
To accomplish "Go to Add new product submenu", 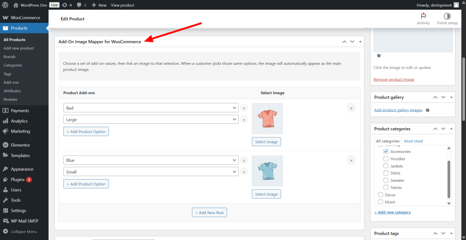I will pos(19,48).
